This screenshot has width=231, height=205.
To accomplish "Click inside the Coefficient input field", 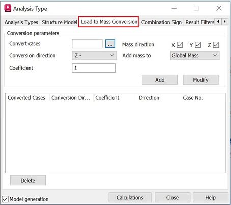I will click(x=94, y=68).
